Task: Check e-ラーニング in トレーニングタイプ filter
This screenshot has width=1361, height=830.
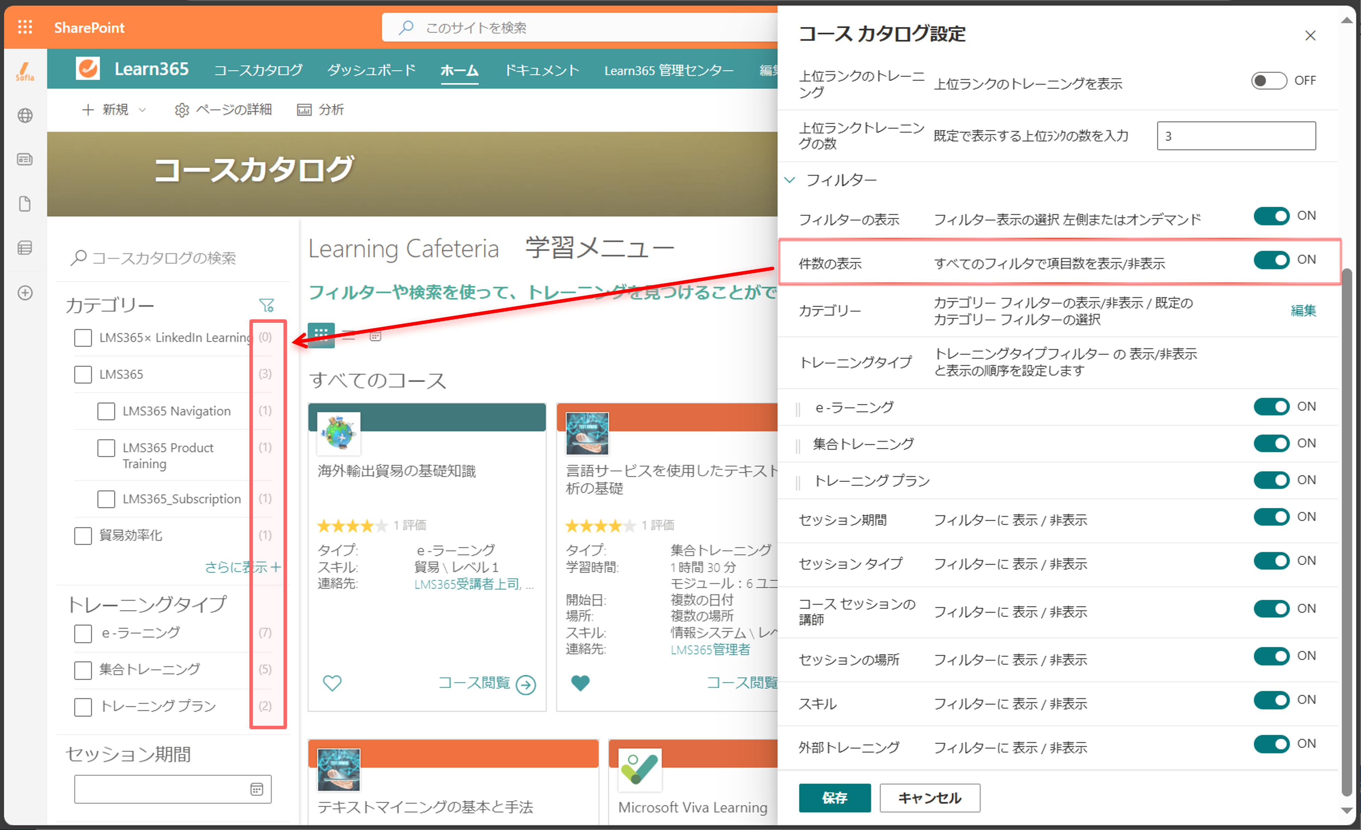Action: (x=83, y=633)
